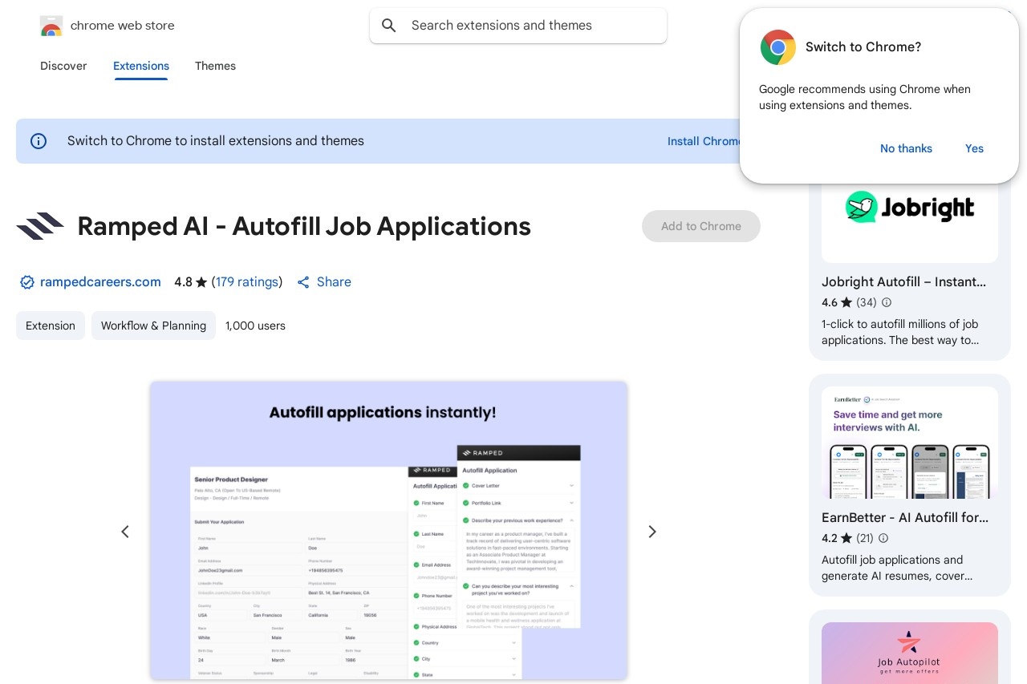Click the 1,000 users text

coord(255,326)
